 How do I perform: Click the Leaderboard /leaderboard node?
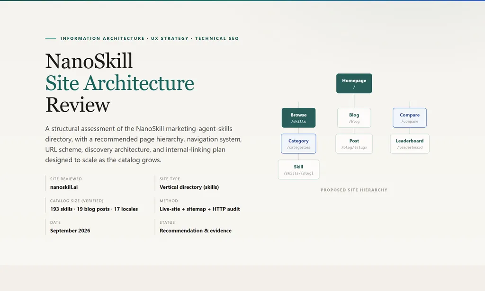pyautogui.click(x=410, y=144)
